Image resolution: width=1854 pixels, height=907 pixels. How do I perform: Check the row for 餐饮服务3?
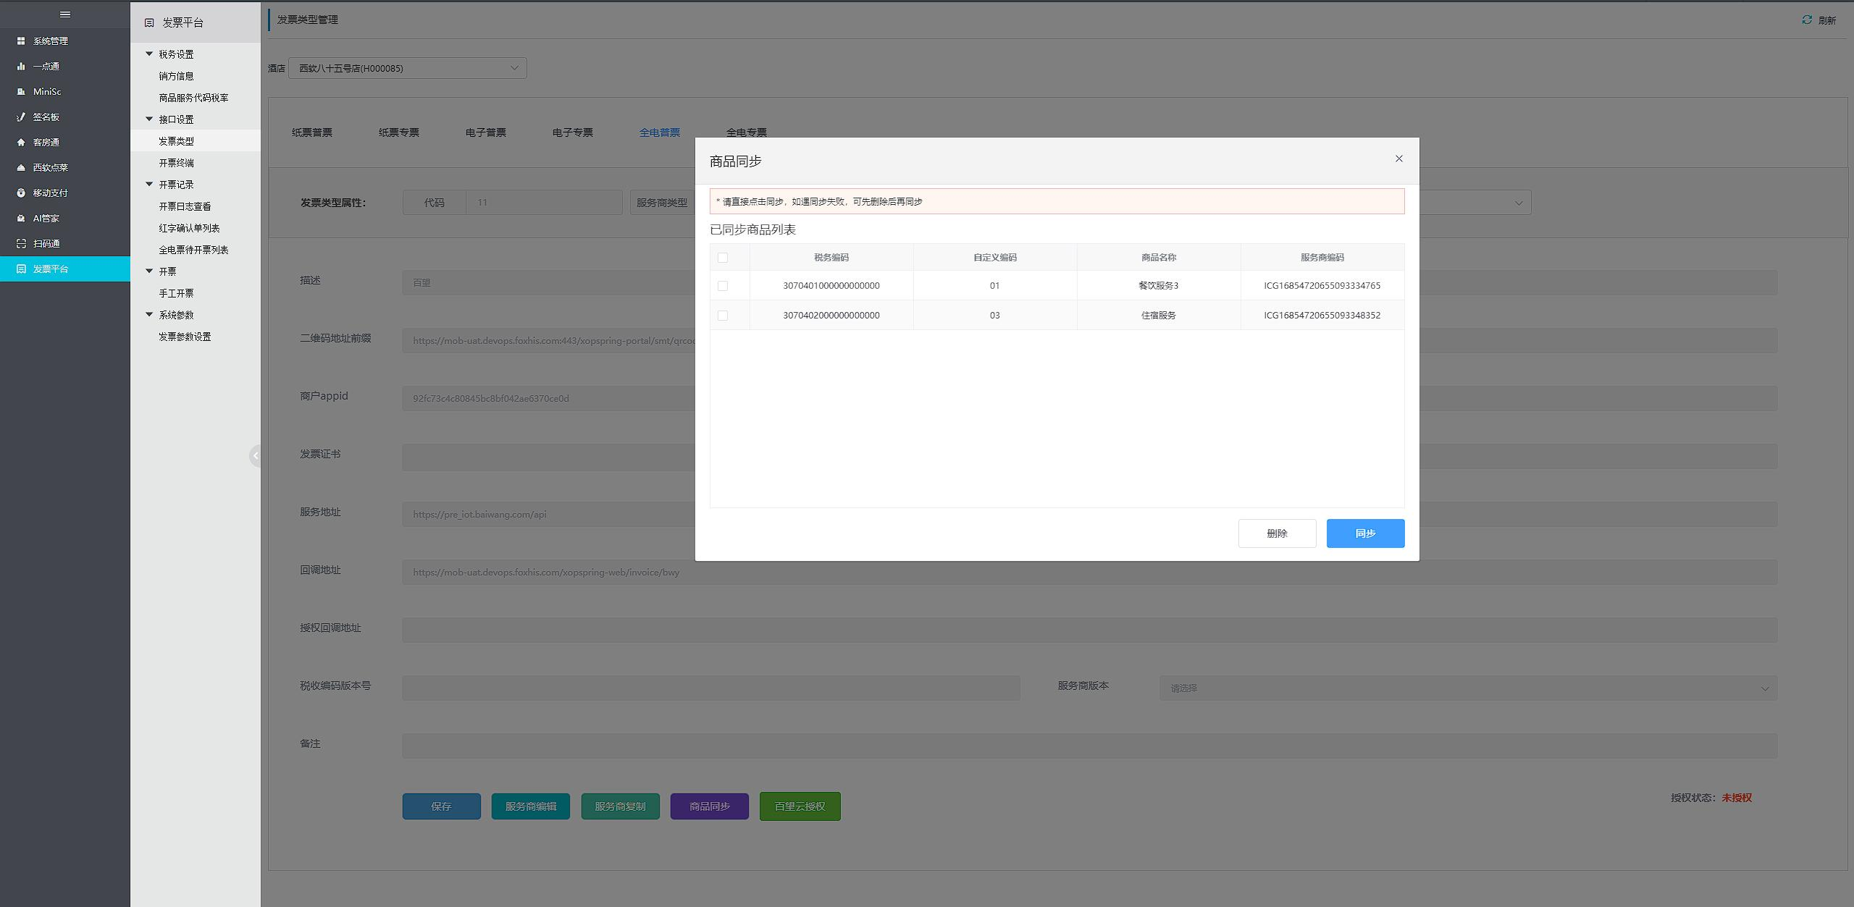(723, 286)
